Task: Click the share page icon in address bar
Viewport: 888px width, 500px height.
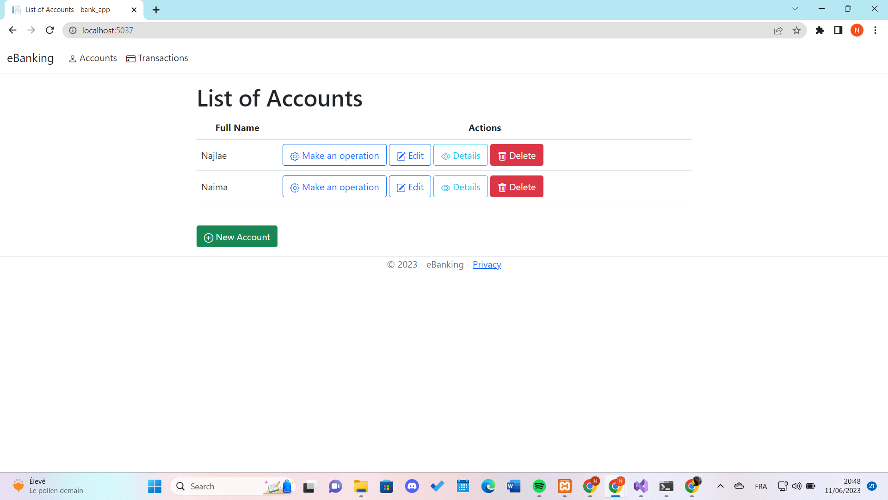Action: tap(778, 31)
